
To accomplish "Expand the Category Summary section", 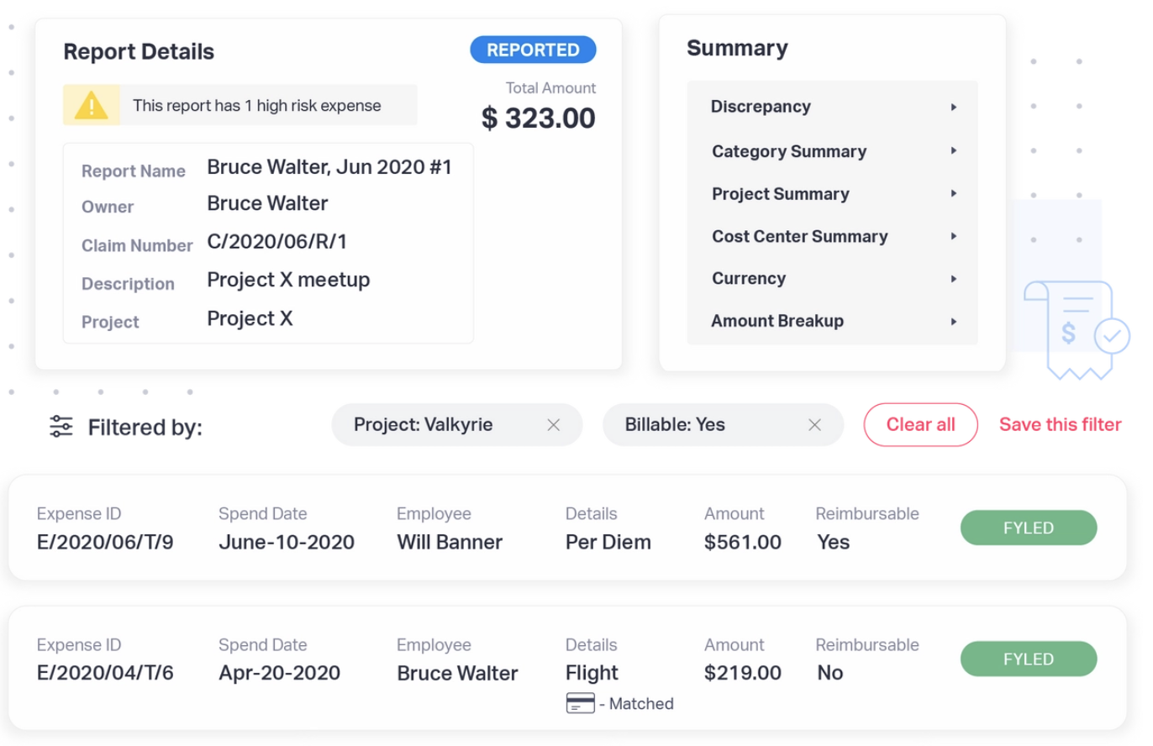I will coord(954,151).
